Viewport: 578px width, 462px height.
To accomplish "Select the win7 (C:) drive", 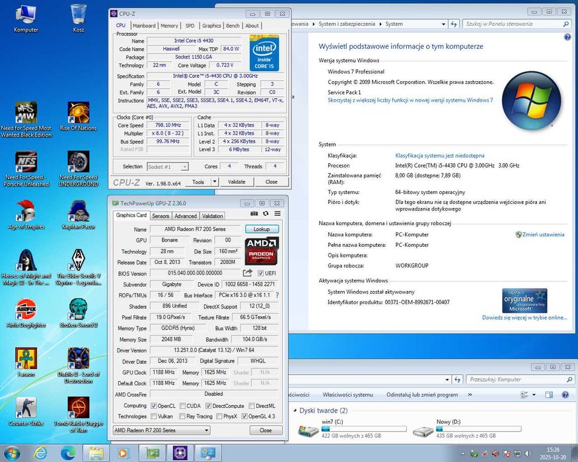I will tap(352, 428).
